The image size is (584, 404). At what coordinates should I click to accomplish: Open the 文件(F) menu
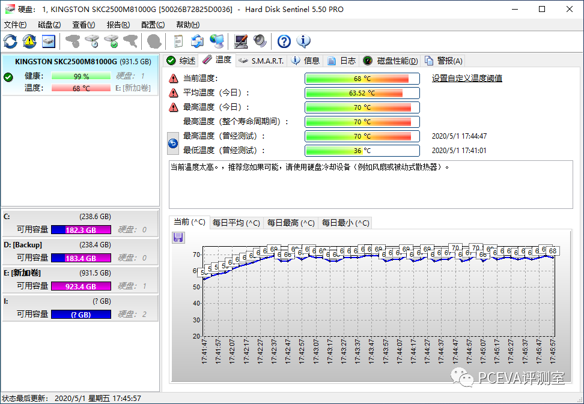point(15,25)
